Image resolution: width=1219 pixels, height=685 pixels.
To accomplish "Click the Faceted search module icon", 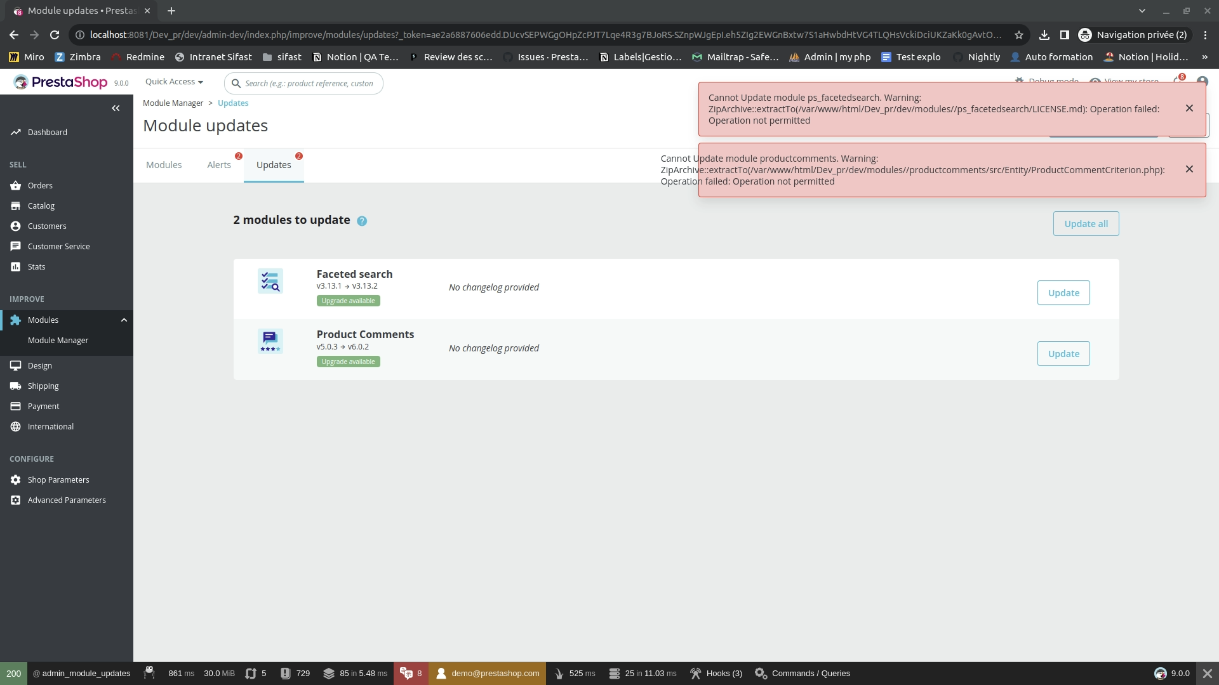I will [x=270, y=281].
